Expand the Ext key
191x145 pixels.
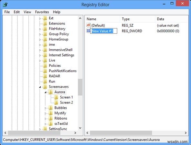[x=40, y=19]
